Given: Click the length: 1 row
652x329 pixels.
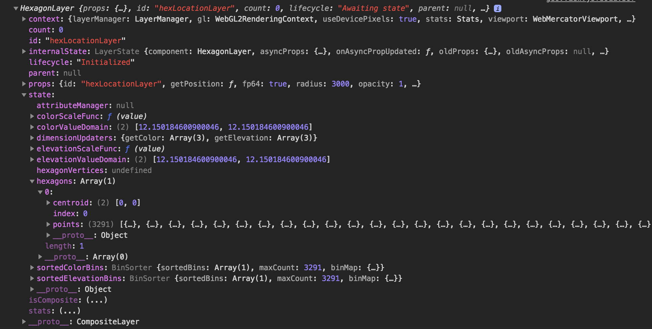Looking at the screenshot, I should click(x=65, y=246).
